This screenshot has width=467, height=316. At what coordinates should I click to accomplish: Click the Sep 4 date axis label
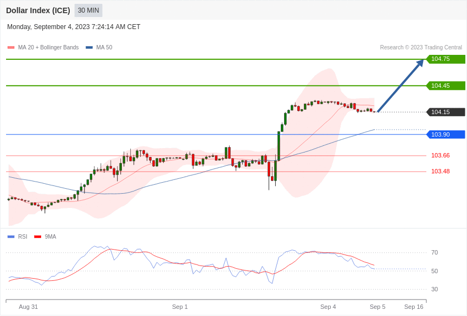tap(328, 307)
